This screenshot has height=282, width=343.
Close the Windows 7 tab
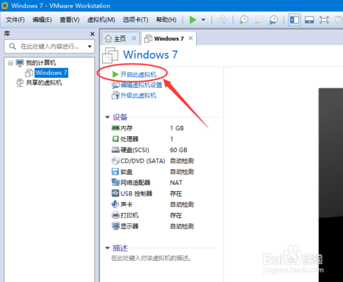click(x=191, y=39)
